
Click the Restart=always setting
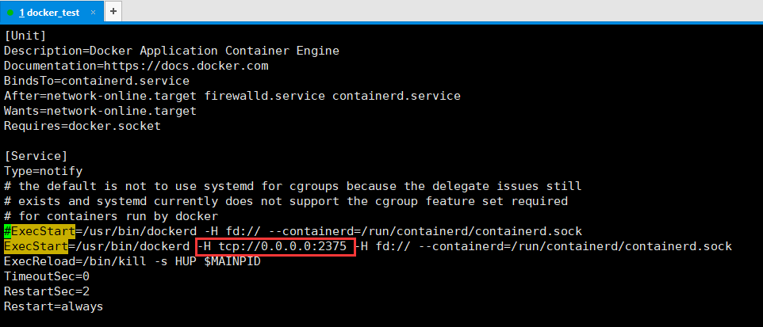(x=53, y=306)
